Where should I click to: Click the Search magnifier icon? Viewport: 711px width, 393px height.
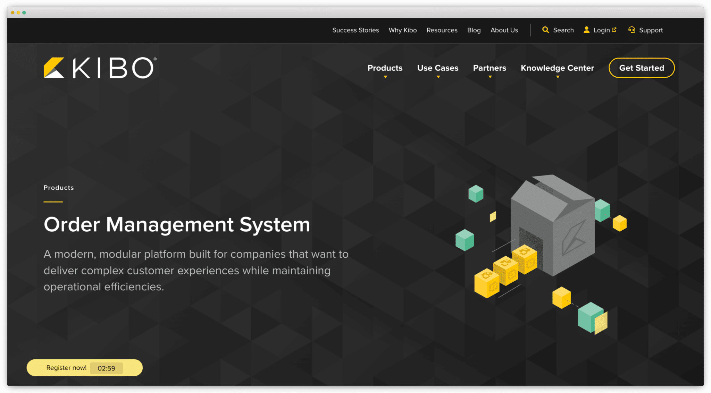[545, 30]
